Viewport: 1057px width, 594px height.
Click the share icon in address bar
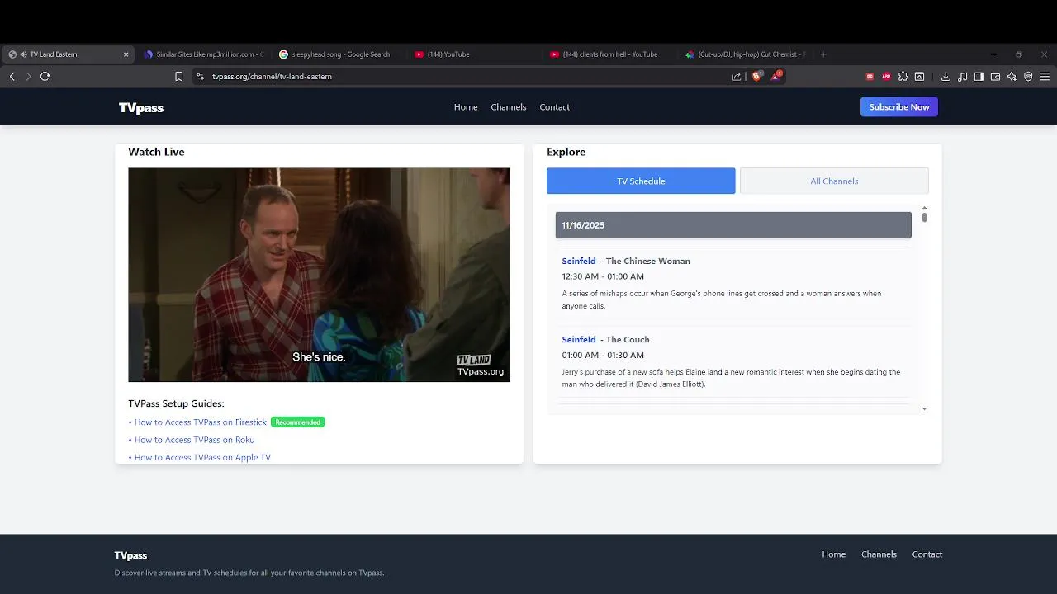coord(737,76)
